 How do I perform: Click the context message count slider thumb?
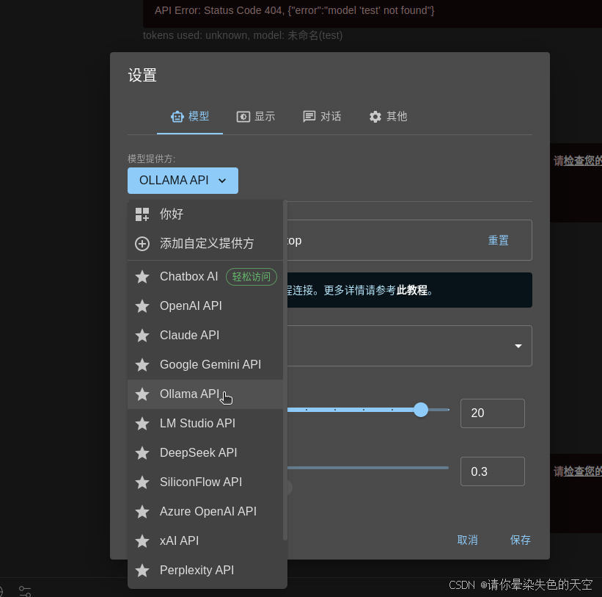click(x=421, y=410)
